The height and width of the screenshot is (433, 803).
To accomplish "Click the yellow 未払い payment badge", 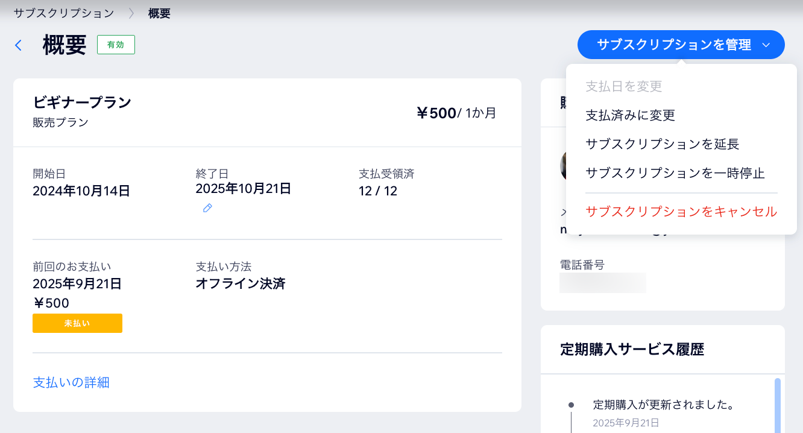I will [77, 323].
